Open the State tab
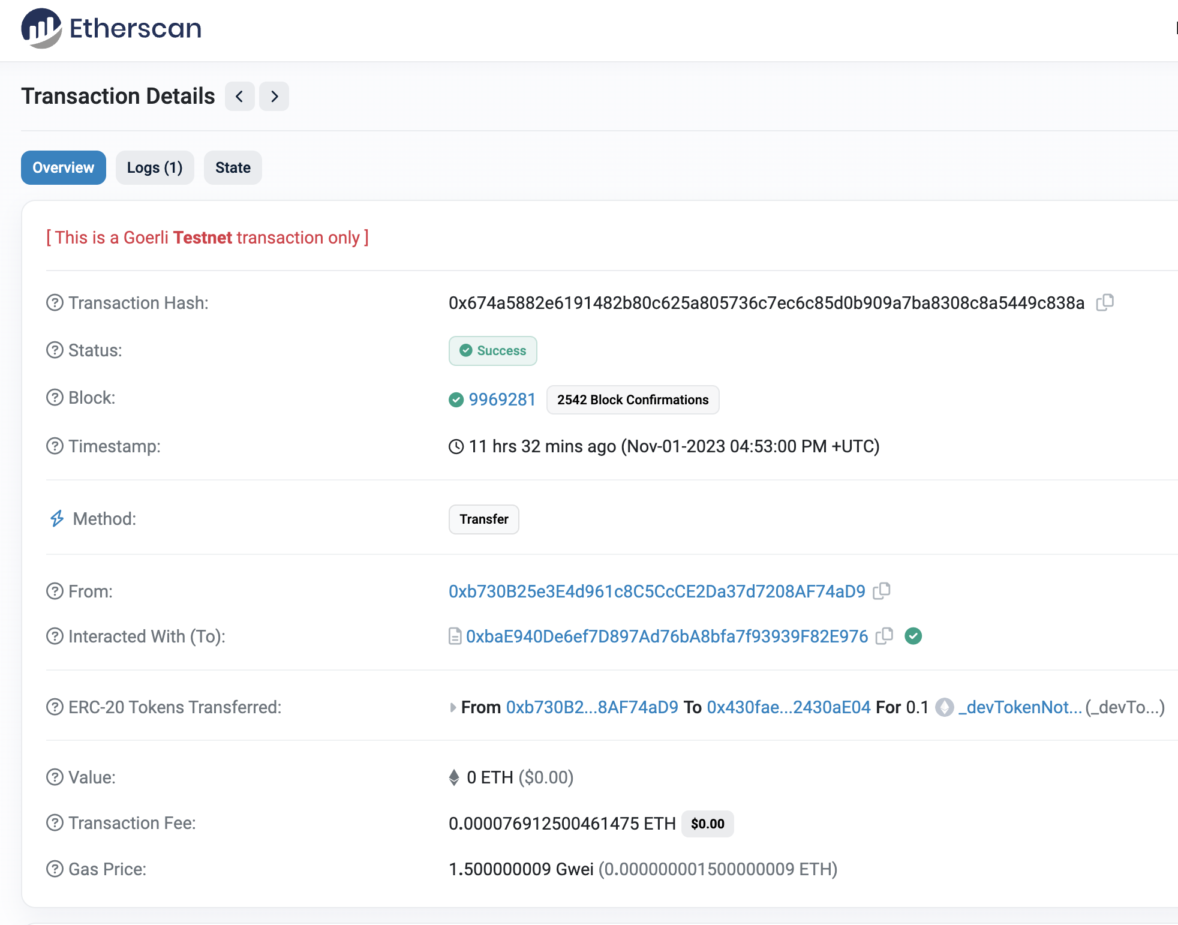The image size is (1178, 925). [x=233, y=168]
